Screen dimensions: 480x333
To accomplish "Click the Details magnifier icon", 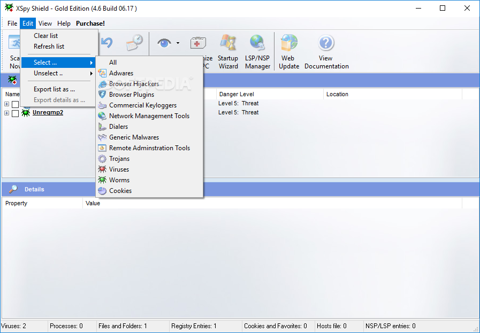I will [13, 189].
